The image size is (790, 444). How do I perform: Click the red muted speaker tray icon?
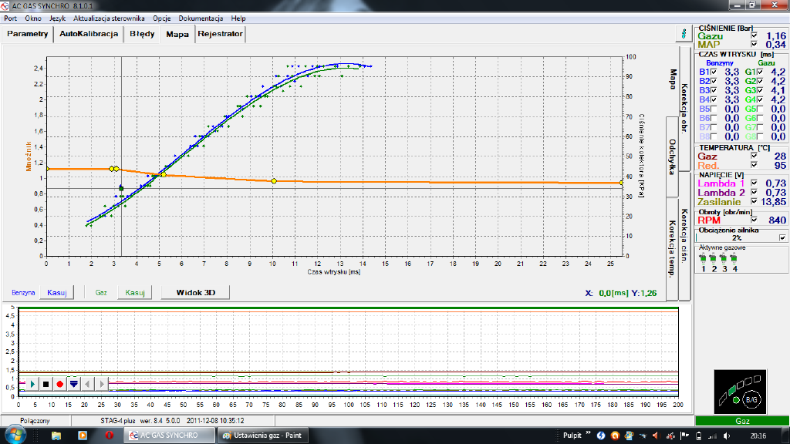point(656,436)
